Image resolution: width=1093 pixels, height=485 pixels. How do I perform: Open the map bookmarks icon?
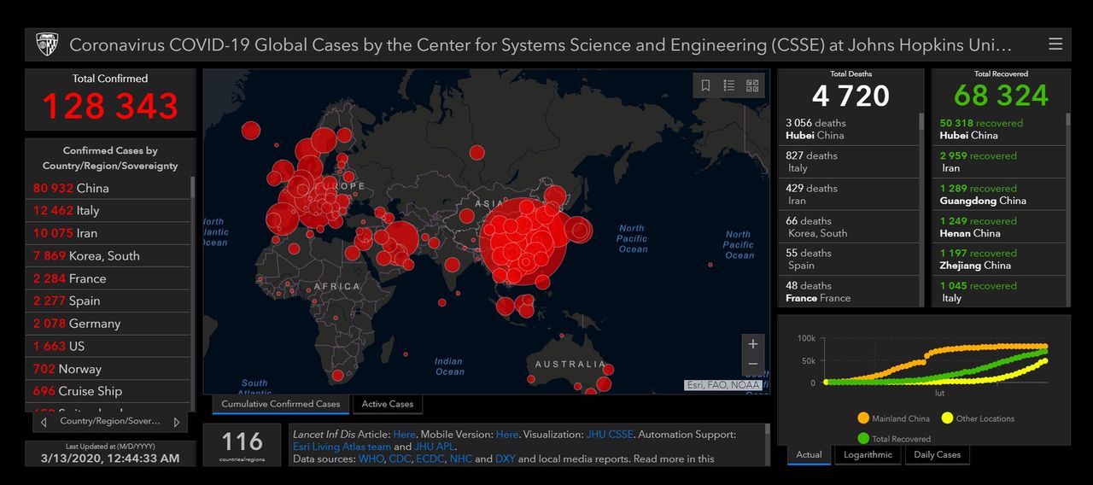tap(706, 85)
